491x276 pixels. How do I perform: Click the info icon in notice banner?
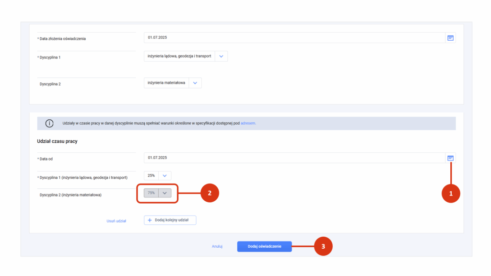pos(49,123)
